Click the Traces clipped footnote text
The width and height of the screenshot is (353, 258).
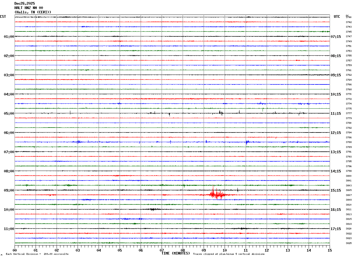point(229,254)
